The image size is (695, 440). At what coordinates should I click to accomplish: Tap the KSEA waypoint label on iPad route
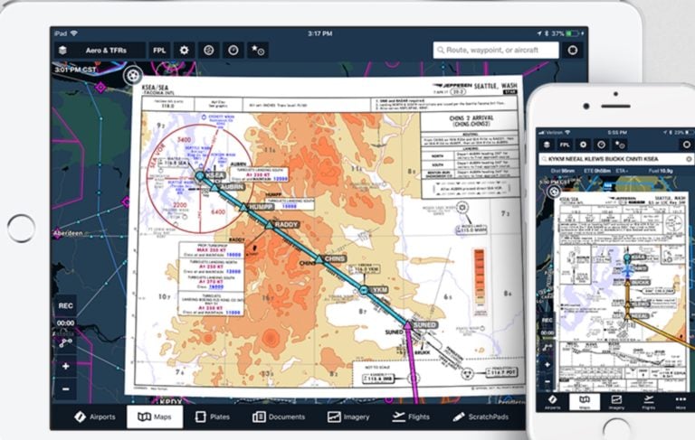(215, 176)
